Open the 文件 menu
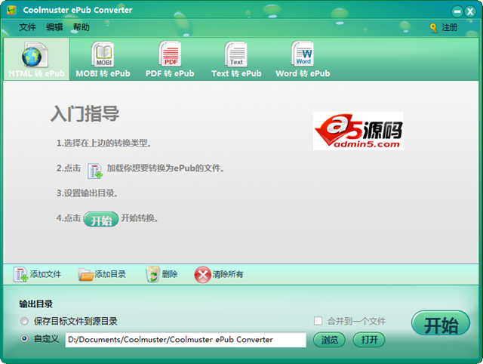The height and width of the screenshot is (364, 483). coord(27,27)
